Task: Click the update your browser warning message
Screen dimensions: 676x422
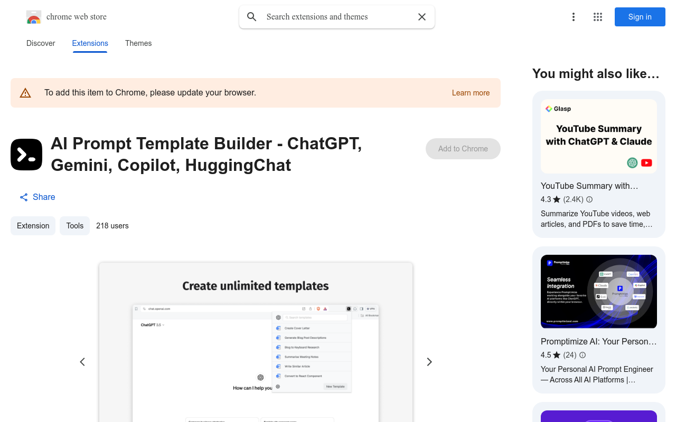Action: tap(150, 93)
